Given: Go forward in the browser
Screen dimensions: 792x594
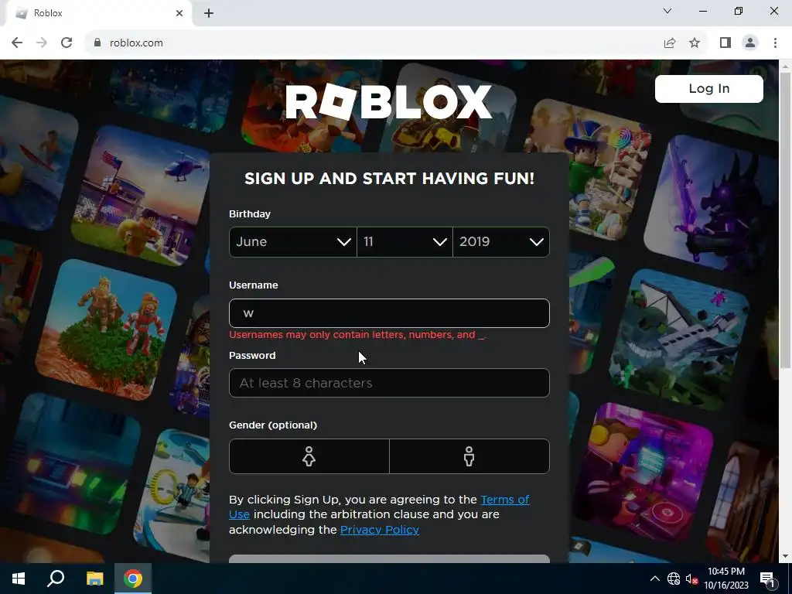Looking at the screenshot, I should (x=42, y=43).
